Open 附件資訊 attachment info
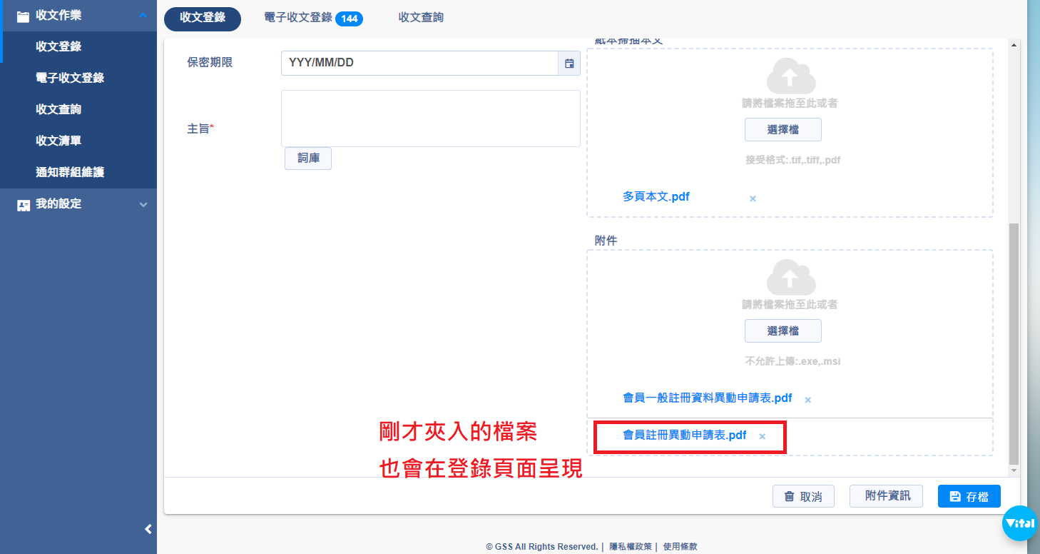 coord(887,495)
